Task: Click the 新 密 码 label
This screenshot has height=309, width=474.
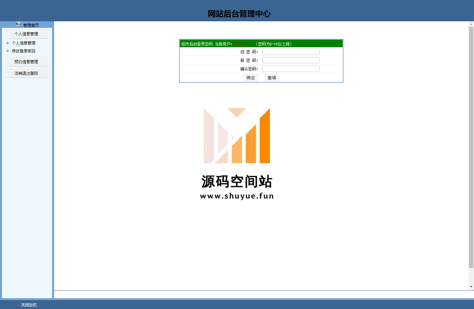Action: tap(249, 60)
